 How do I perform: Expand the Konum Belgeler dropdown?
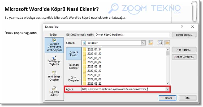click(x=143, y=43)
